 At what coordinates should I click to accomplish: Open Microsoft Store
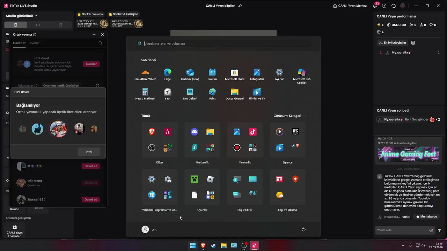coord(235,75)
